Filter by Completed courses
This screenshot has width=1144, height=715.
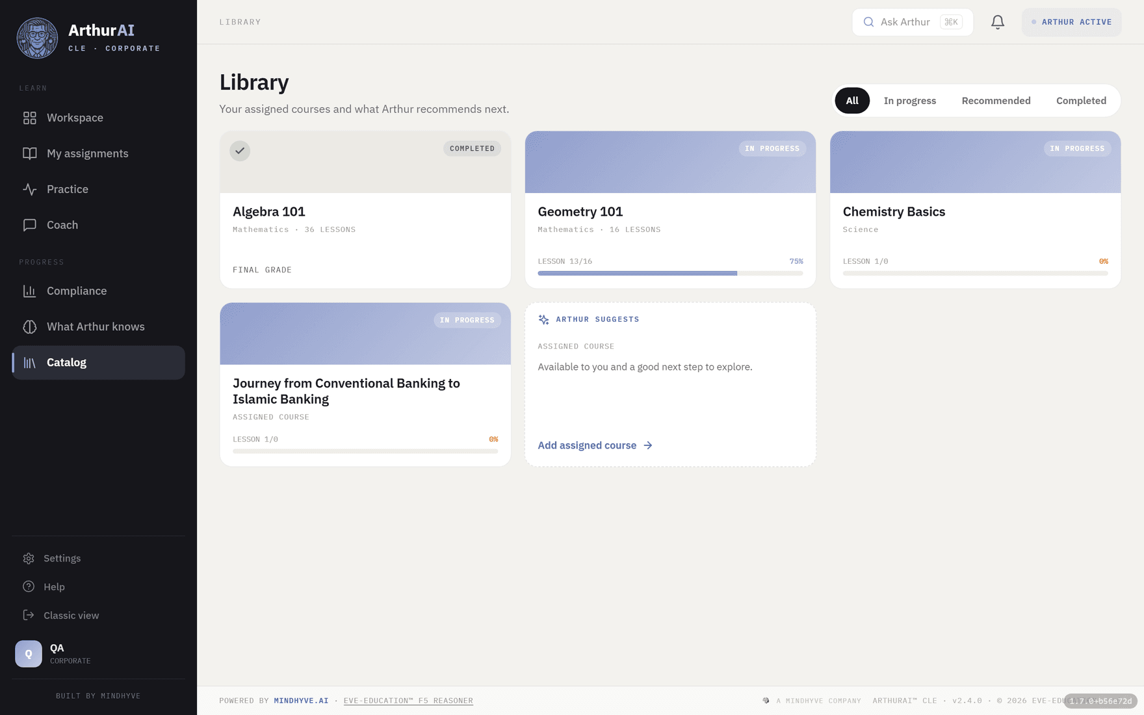click(x=1082, y=101)
